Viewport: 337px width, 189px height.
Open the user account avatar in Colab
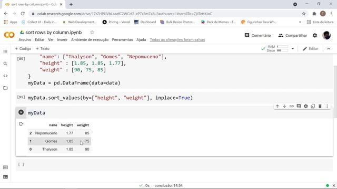pyautogui.click(x=326, y=35)
